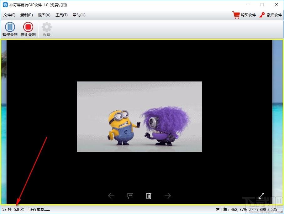Click the '正在录制......' status text
The width and height of the screenshot is (284, 214).
pyautogui.click(x=39, y=210)
